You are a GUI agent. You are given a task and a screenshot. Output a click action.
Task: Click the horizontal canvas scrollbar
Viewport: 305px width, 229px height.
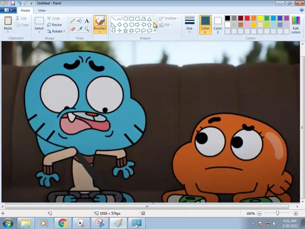(x=147, y=207)
